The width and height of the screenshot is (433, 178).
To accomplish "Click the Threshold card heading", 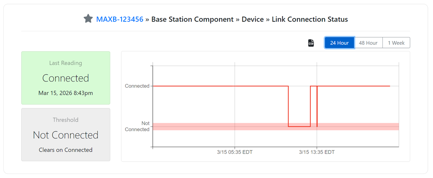I will tap(66, 120).
